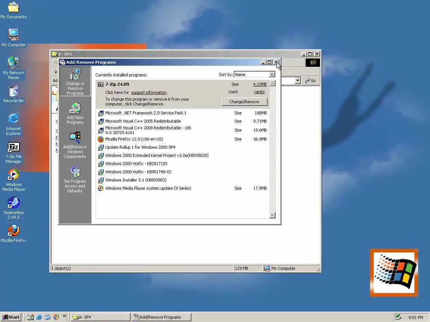Click the Mozilla Firefox 12.0 list icon
430x322 pixels.
[x=101, y=139]
